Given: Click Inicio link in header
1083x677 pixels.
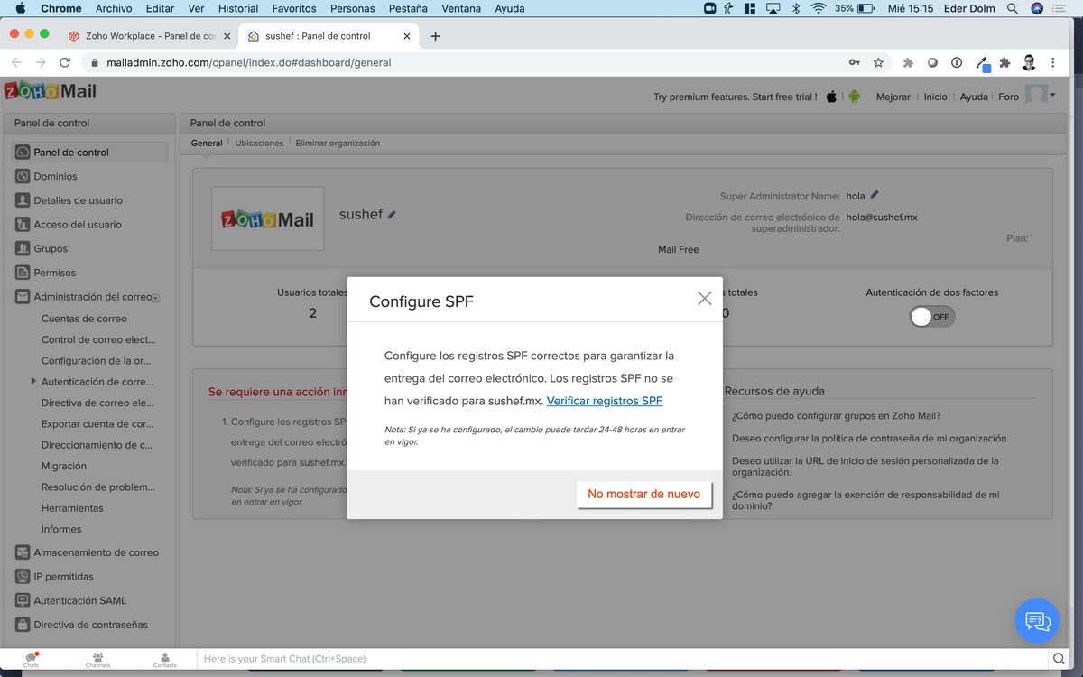Looking at the screenshot, I should (x=935, y=97).
